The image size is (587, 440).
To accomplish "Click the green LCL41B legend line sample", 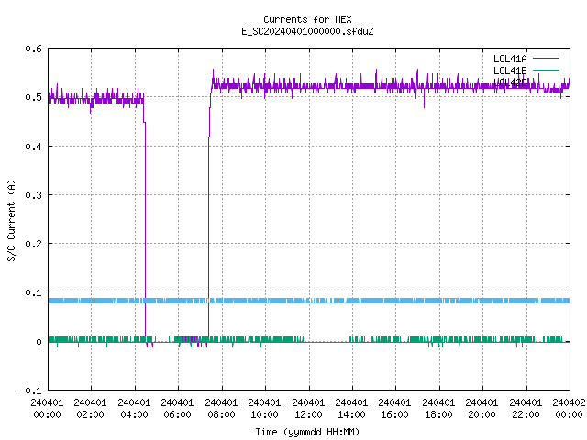I will pyautogui.click(x=546, y=70).
